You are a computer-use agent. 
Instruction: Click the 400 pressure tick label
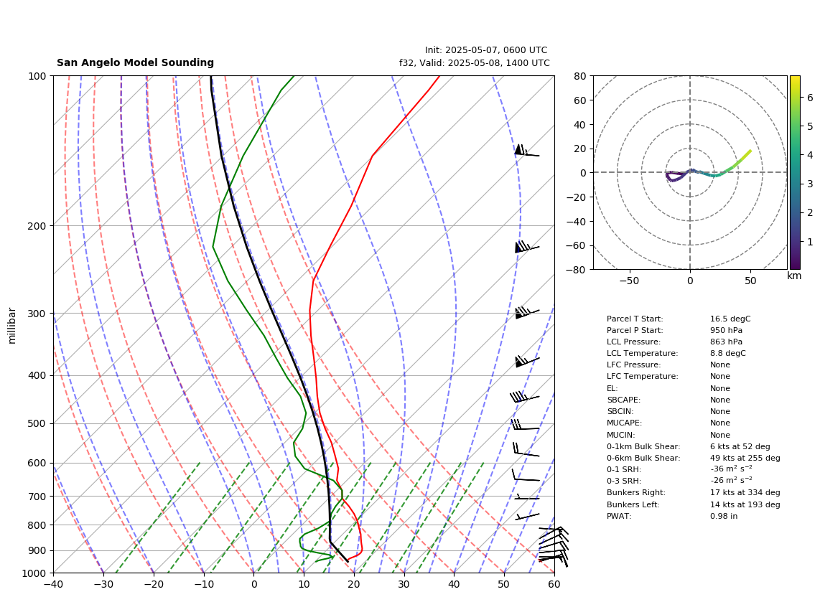coord(37,376)
